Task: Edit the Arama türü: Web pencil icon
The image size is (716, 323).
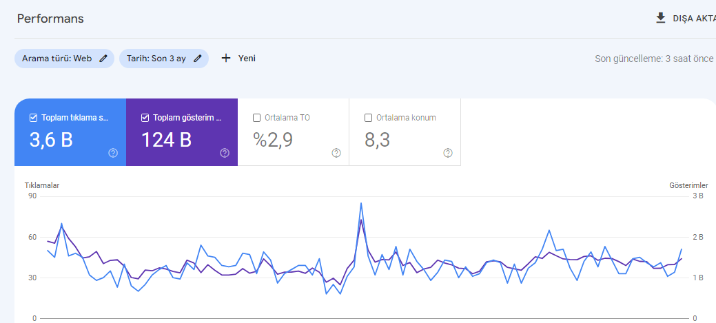Action: 103,59
